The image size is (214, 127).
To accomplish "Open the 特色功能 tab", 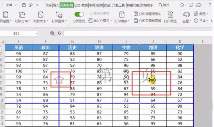I will point(133,5).
